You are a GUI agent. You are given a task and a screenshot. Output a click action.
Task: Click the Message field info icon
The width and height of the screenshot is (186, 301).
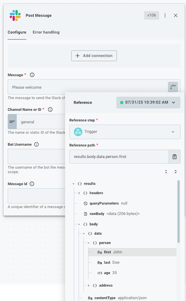32,75
